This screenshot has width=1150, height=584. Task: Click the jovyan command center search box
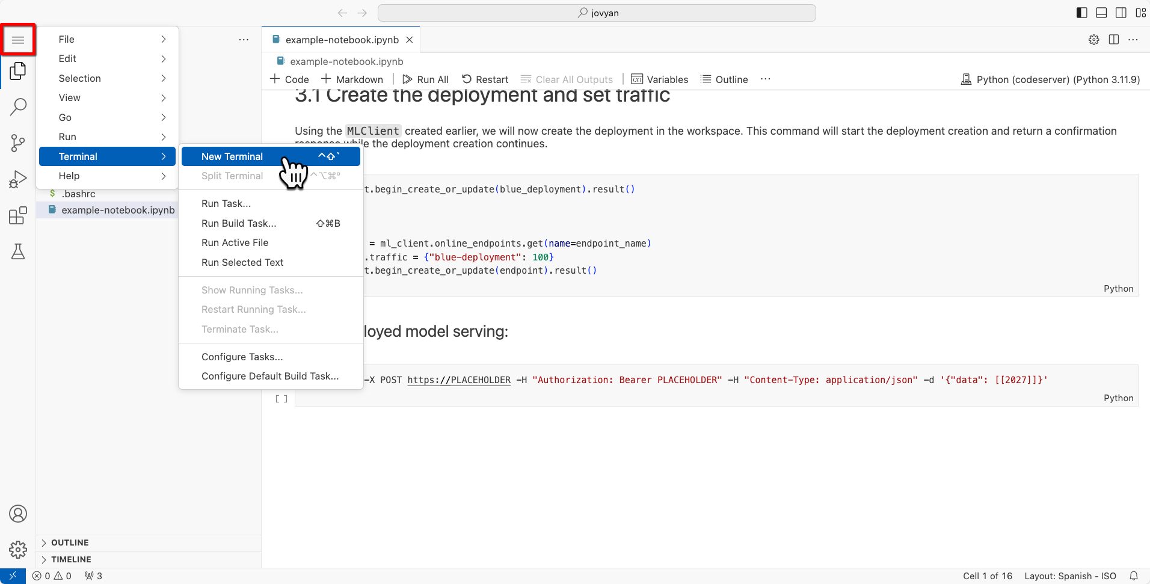tap(597, 13)
